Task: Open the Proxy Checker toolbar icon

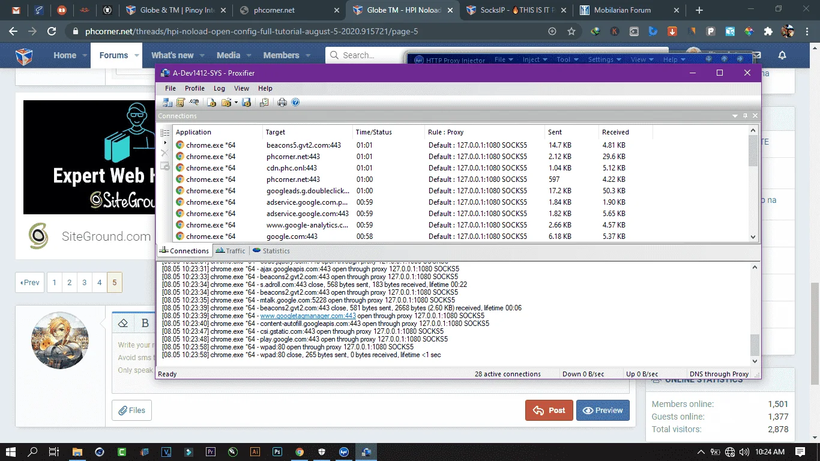Action: click(x=264, y=103)
